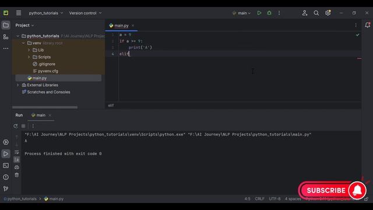Open the Structure tool window icon
This screenshot has width=373, height=210.
[x=6, y=37]
